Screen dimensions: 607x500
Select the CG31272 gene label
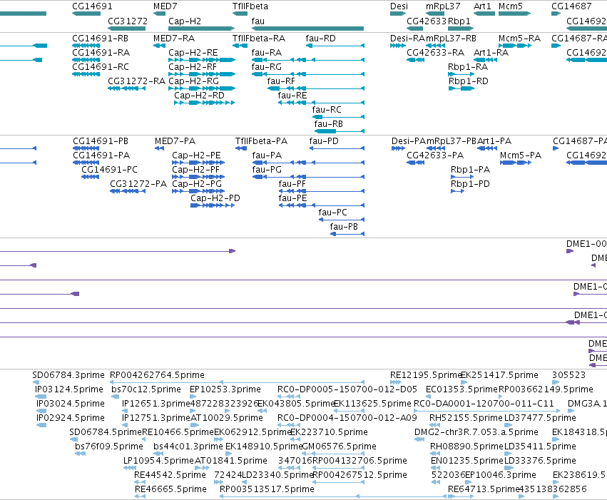tap(128, 21)
